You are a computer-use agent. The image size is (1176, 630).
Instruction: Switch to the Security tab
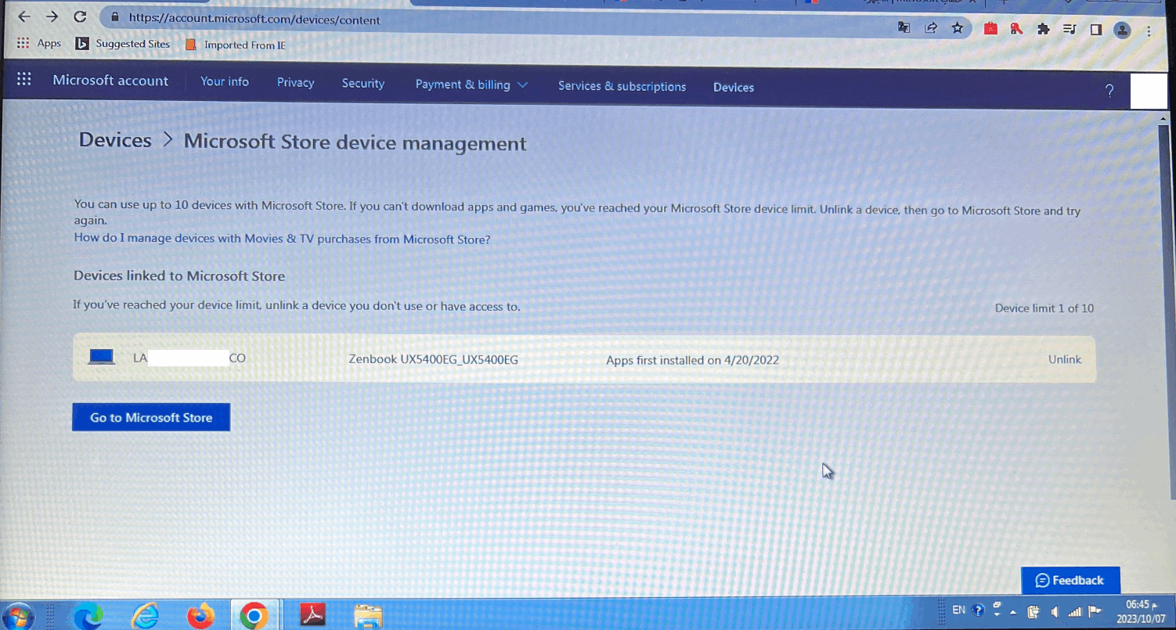[363, 83]
